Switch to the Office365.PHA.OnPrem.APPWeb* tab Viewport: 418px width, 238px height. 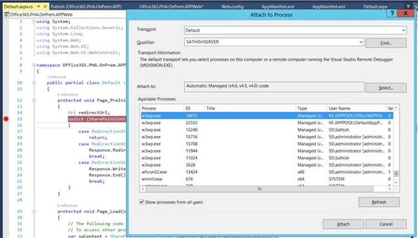[x=171, y=7]
